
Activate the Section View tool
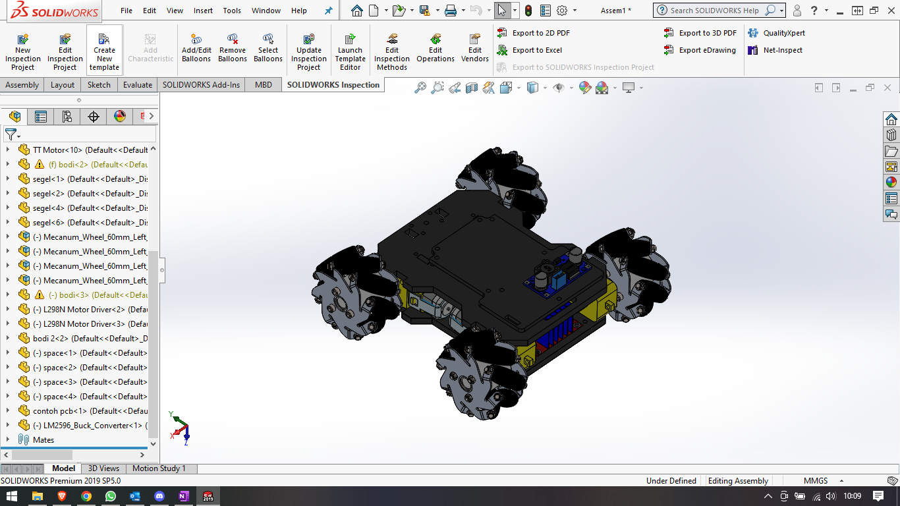471,87
